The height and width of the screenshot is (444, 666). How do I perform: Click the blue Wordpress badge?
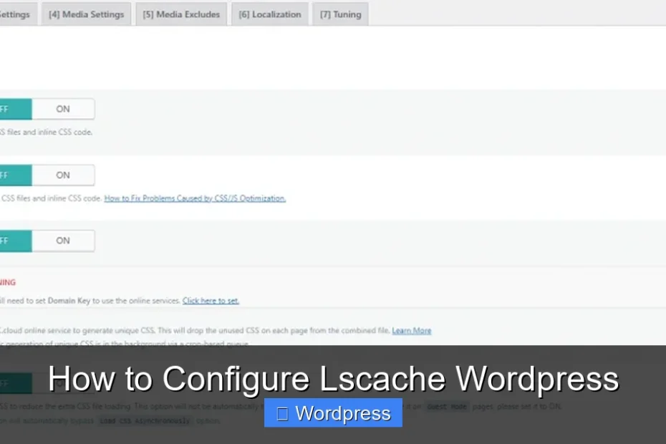333,412
